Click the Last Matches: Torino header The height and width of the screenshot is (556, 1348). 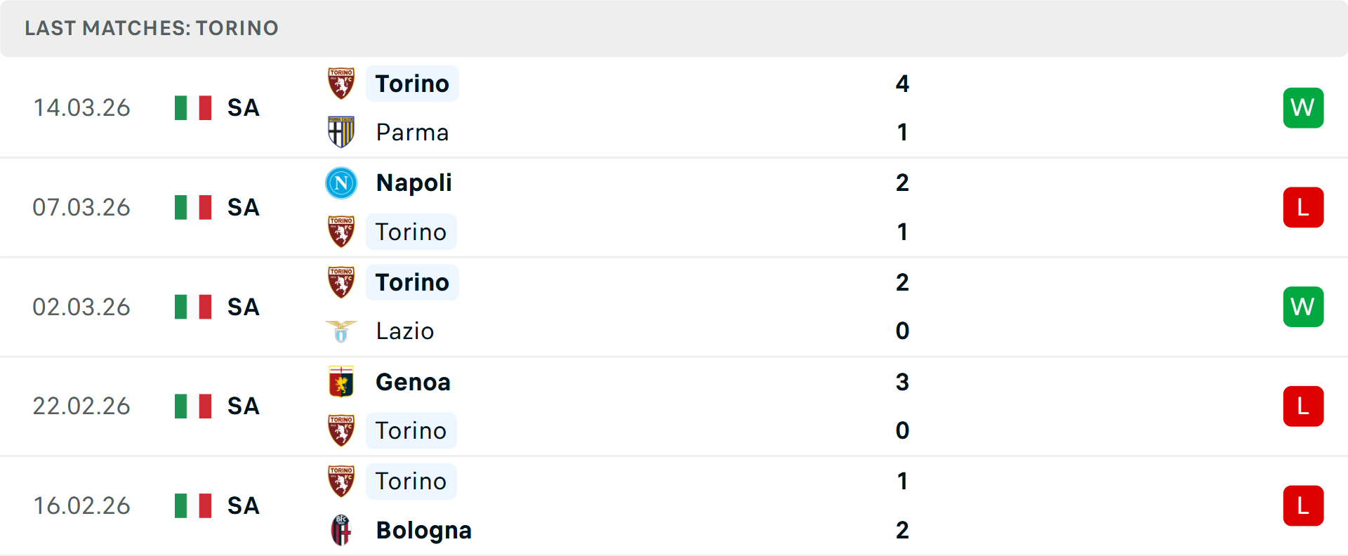(x=152, y=28)
